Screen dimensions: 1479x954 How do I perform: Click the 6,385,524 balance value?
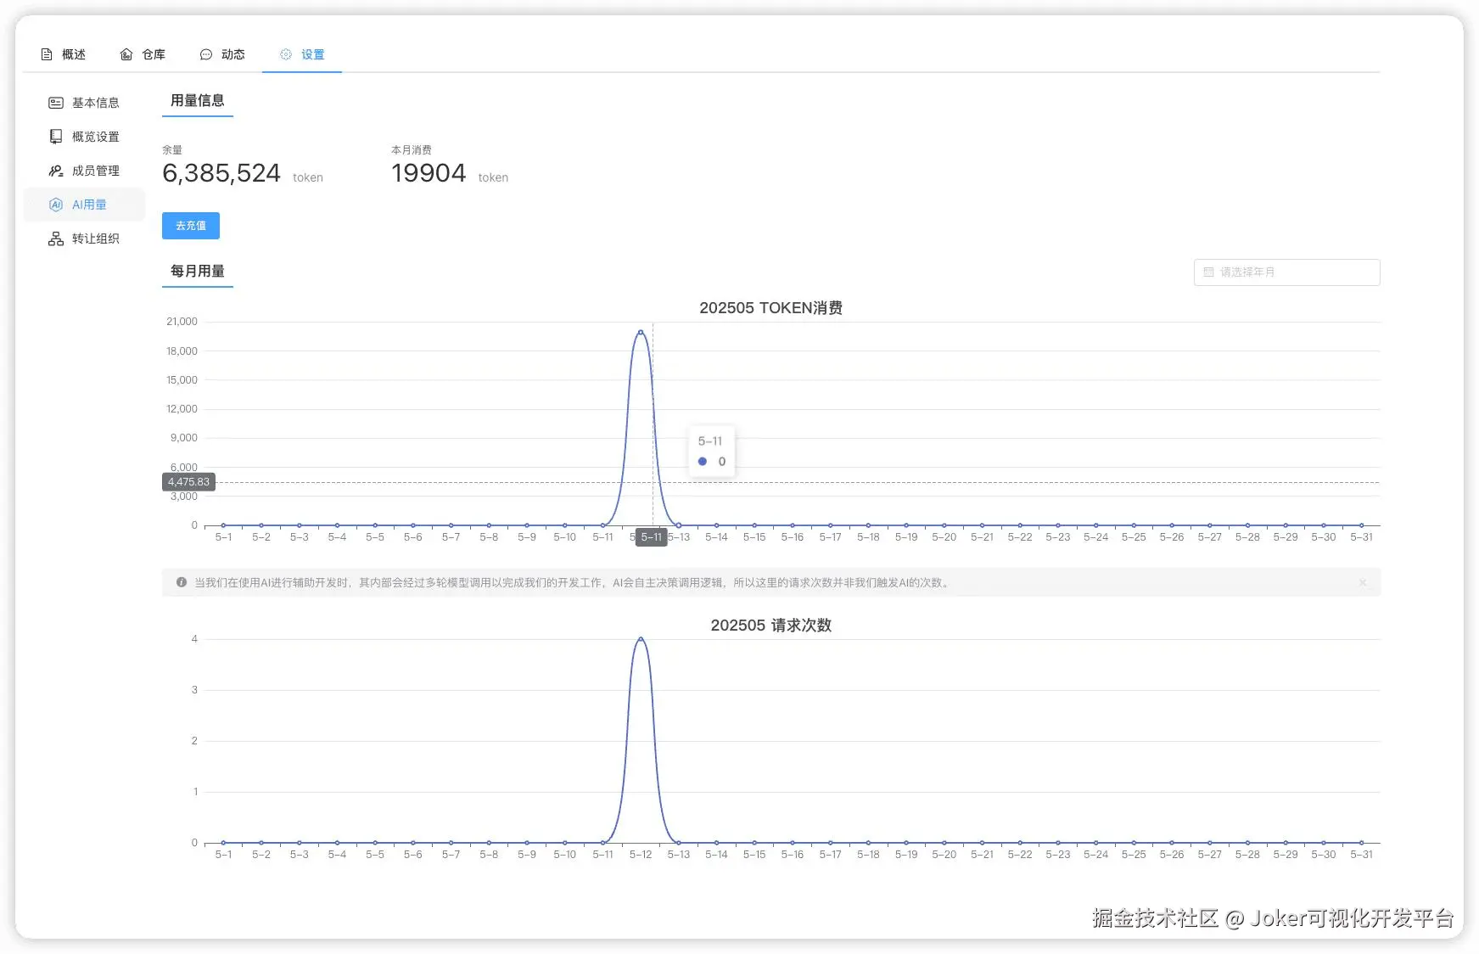pos(221,173)
